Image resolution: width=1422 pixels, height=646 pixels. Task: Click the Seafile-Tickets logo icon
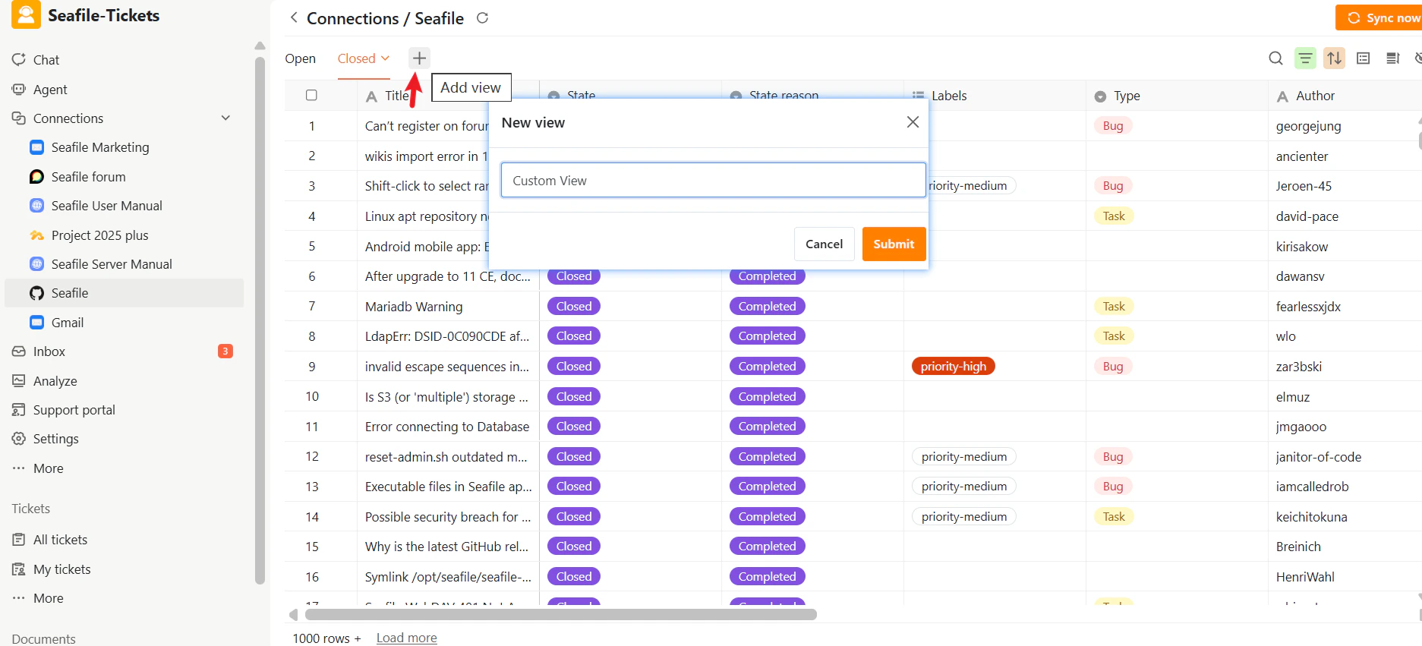tap(26, 15)
